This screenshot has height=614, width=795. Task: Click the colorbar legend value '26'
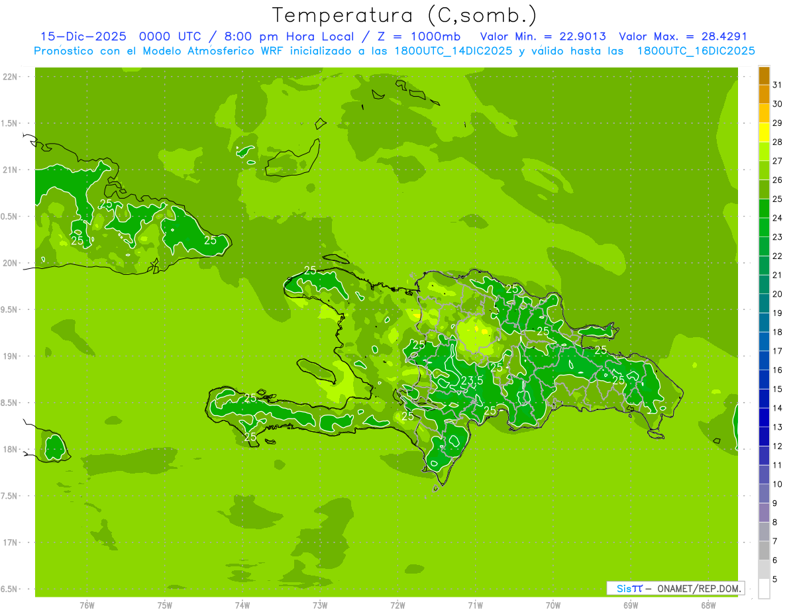[x=777, y=179]
